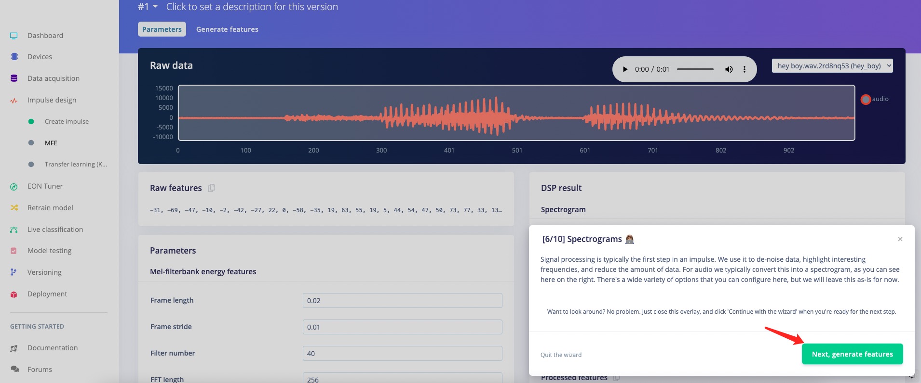Viewport: 921px width, 383px height.
Task: Open the hey boy.wav sample selector
Action: (832, 66)
